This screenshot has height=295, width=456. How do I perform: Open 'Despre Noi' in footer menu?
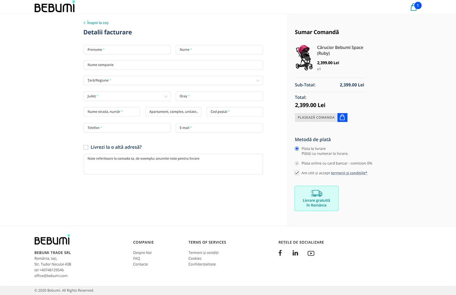[142, 253]
